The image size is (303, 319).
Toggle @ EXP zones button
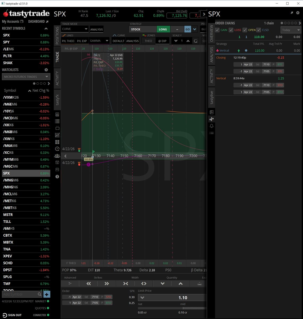[x=162, y=41]
